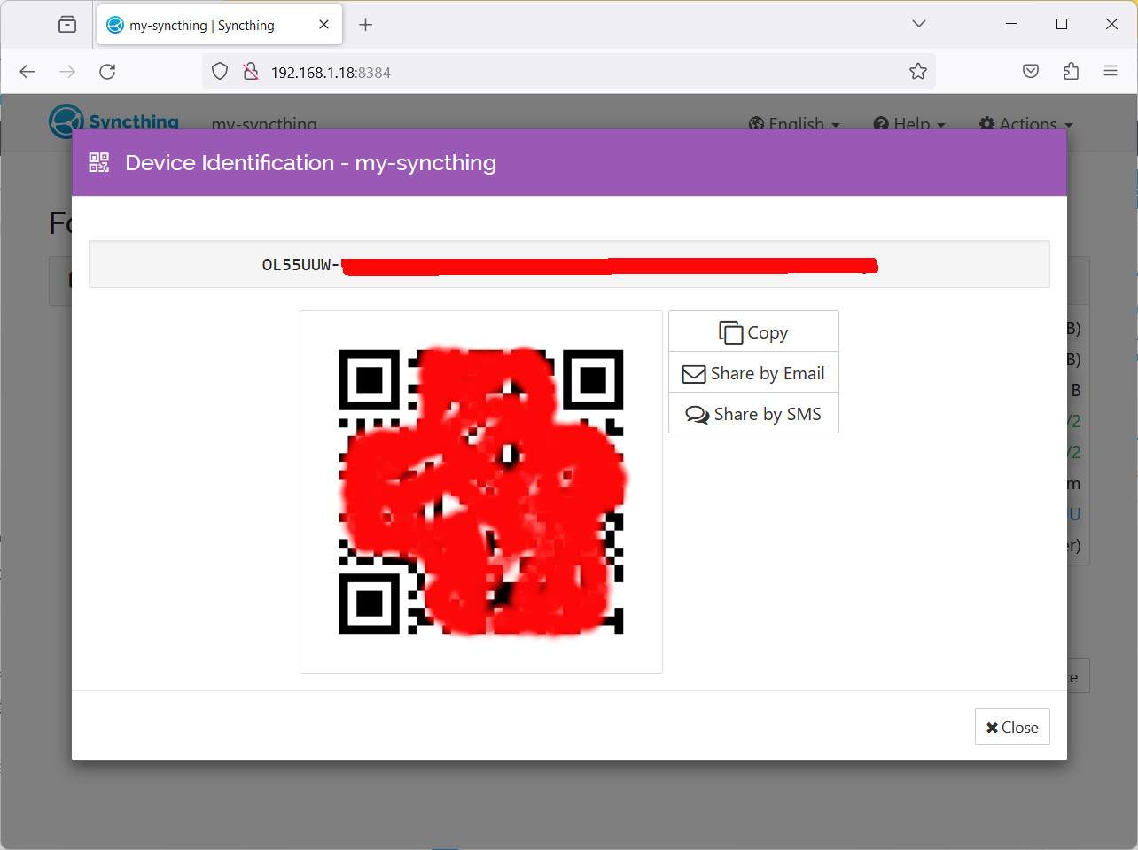Maximize the browser window
1138x850 pixels.
[1062, 24]
